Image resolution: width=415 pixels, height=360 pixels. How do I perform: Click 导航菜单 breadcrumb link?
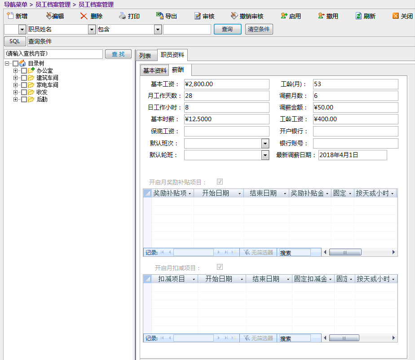[16, 4]
